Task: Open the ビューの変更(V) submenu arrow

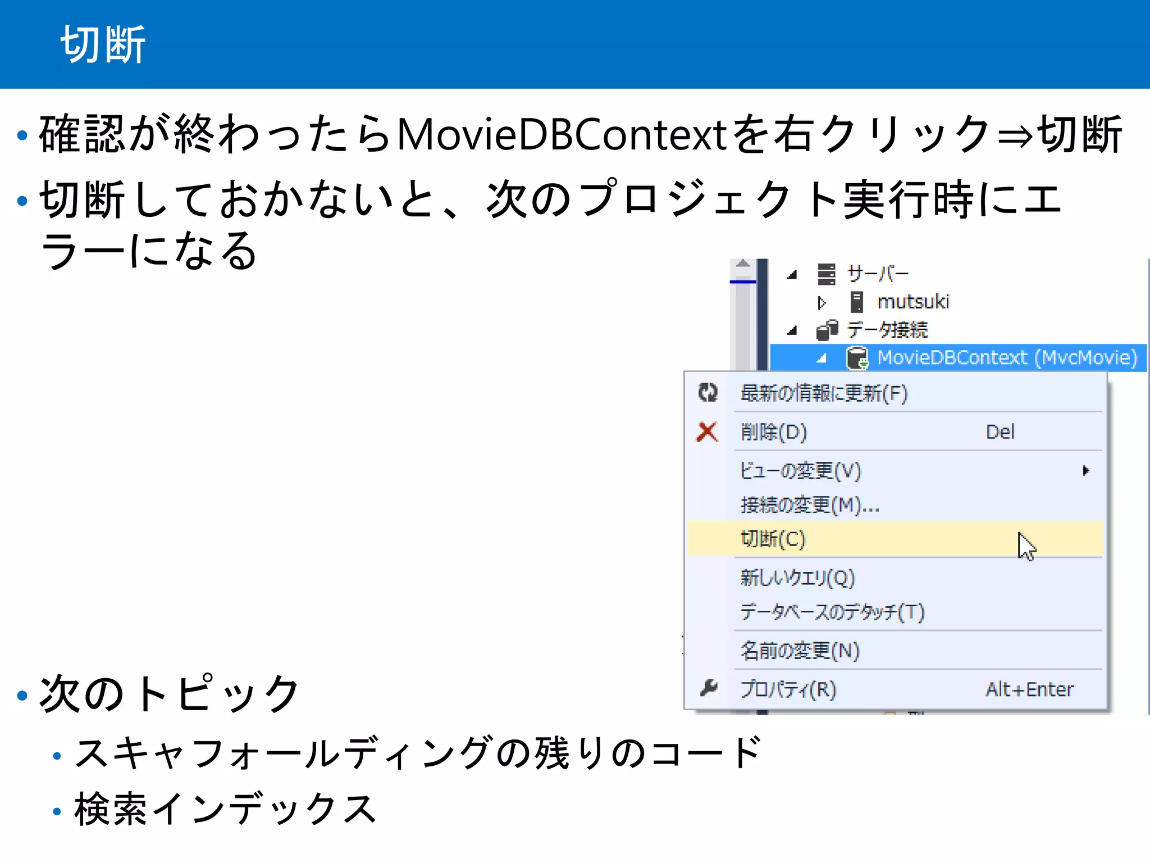Action: tap(1086, 470)
